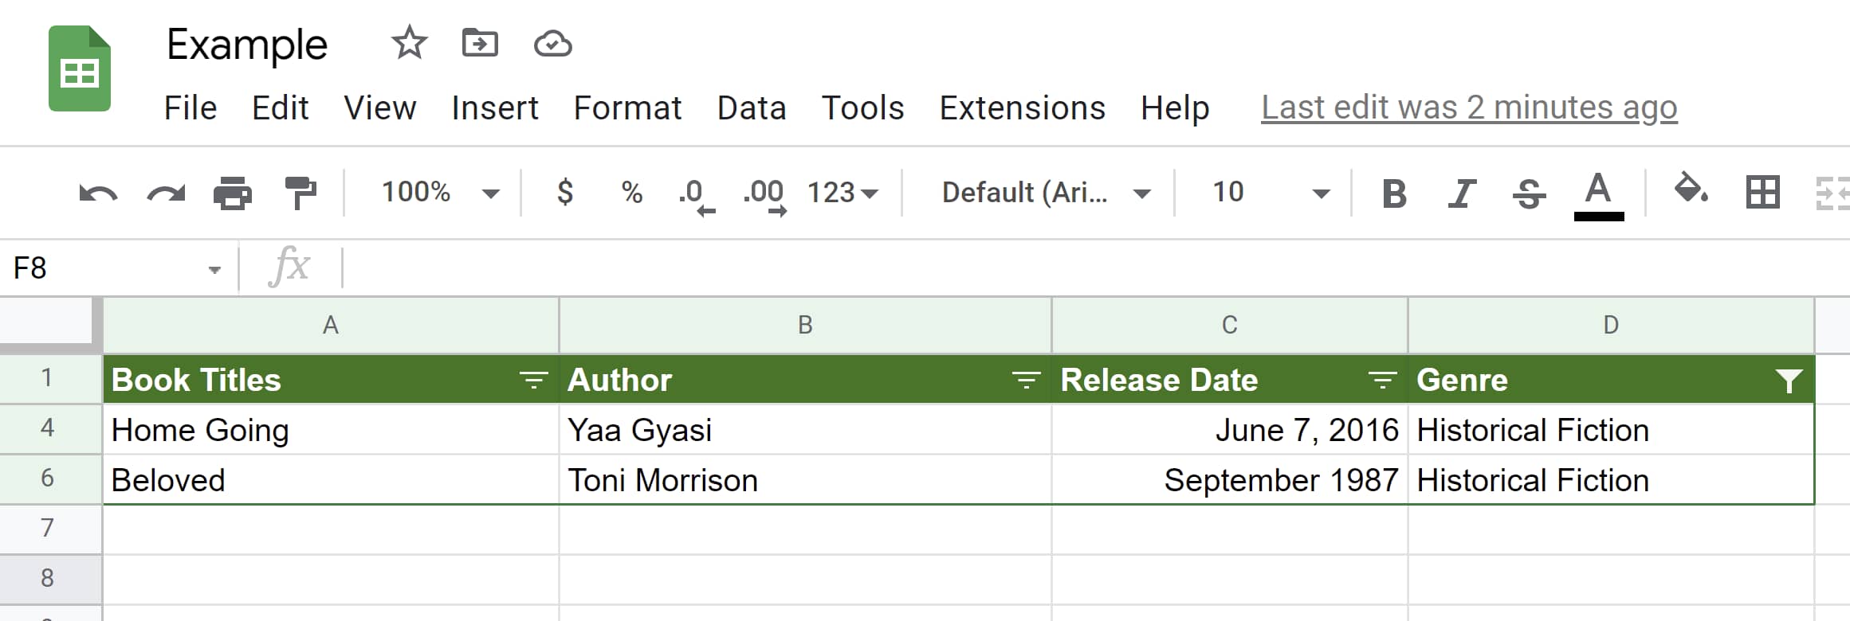Click the Undo arrow icon
1850x621 pixels.
coord(99,193)
